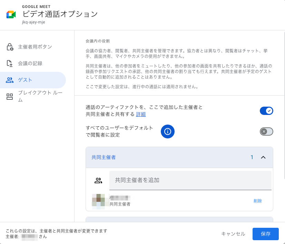Open the 会議の記録 section icon
The image size is (285, 244).
(10, 63)
